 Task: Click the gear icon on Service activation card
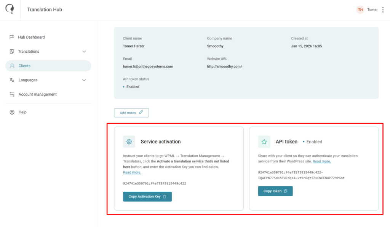coord(129,141)
